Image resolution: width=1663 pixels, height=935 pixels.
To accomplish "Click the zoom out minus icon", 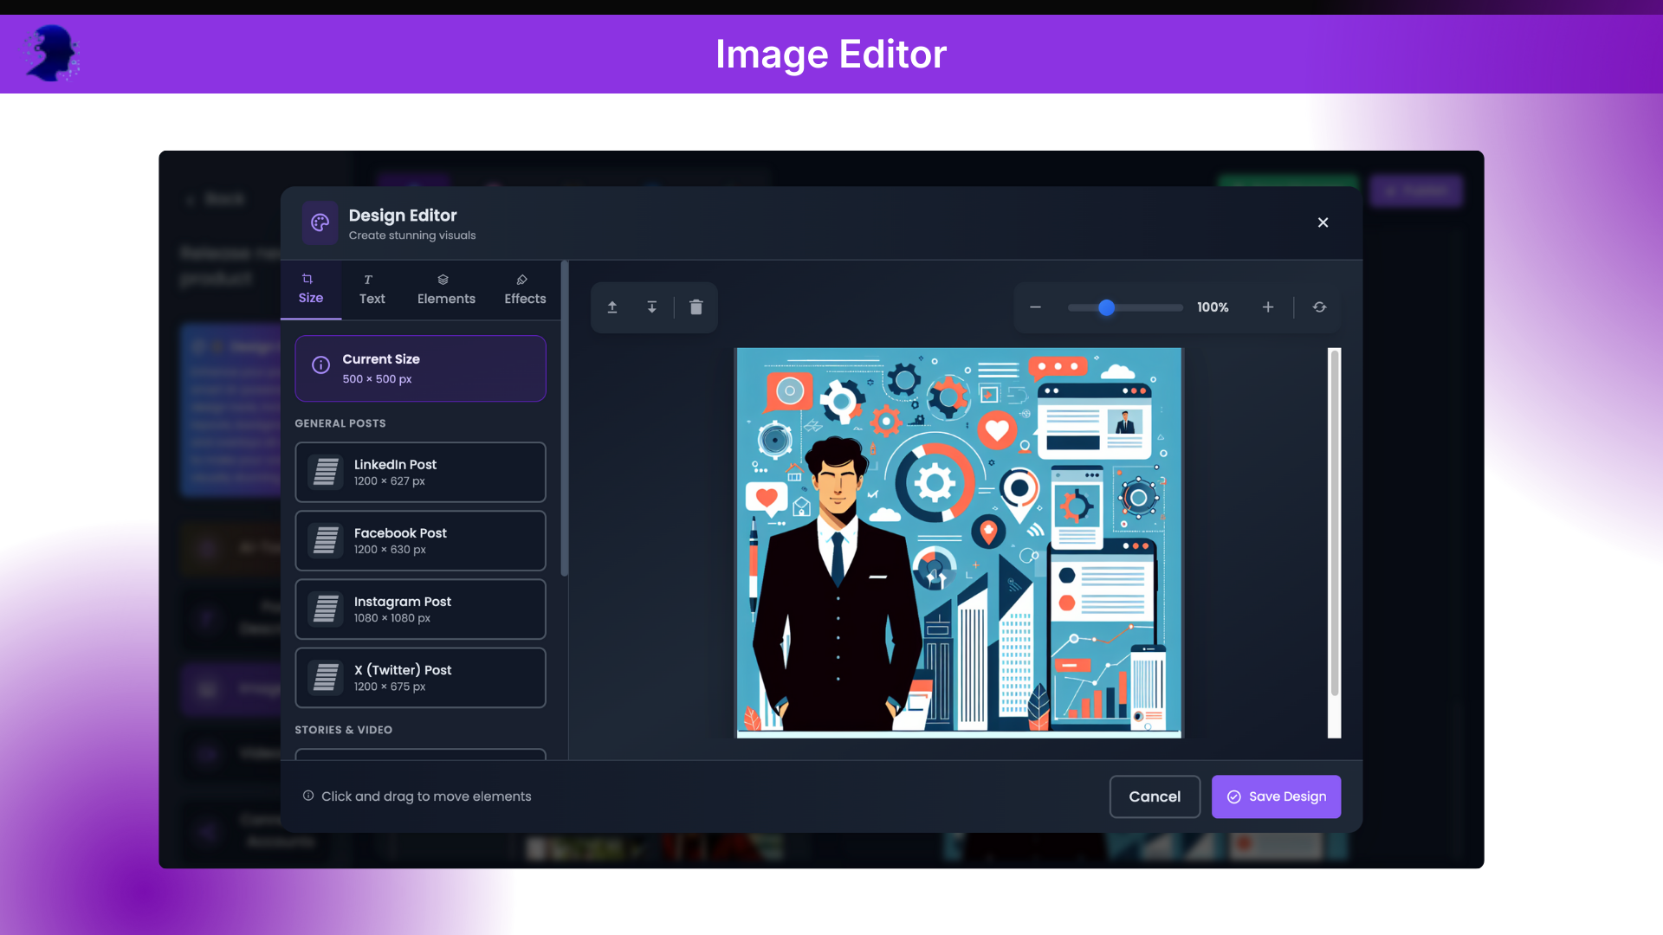I will [x=1035, y=307].
